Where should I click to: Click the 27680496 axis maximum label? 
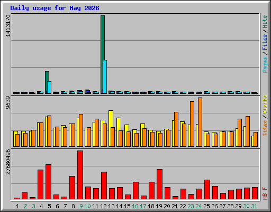point(8,162)
